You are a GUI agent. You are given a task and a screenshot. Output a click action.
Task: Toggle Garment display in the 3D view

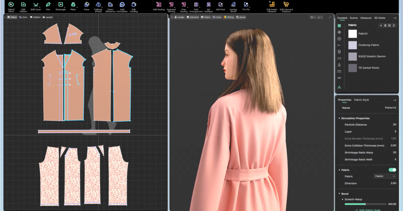(x=193, y=17)
